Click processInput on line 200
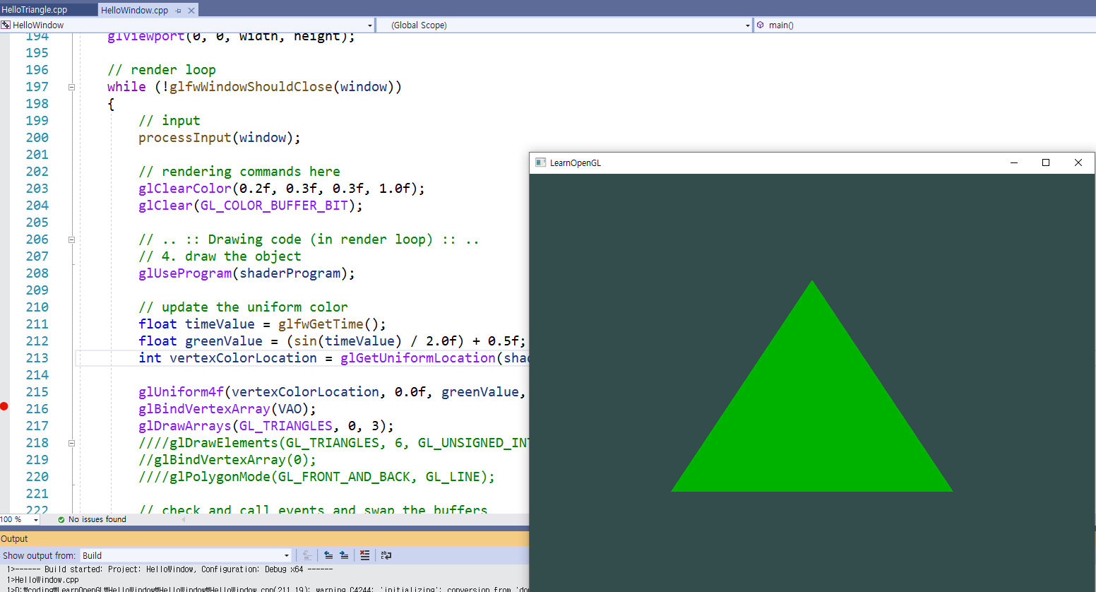Screen dimensions: 1096x592 185,138
